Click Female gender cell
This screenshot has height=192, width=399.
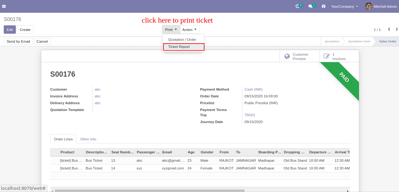pyautogui.click(x=209, y=168)
